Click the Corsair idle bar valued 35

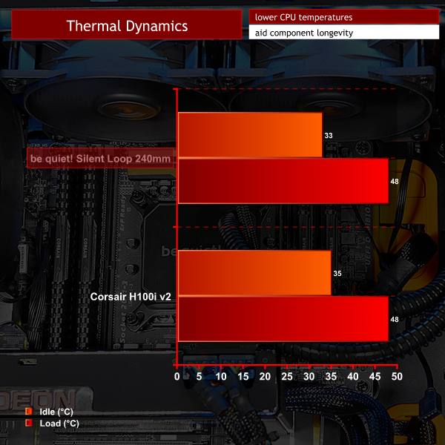point(254,273)
